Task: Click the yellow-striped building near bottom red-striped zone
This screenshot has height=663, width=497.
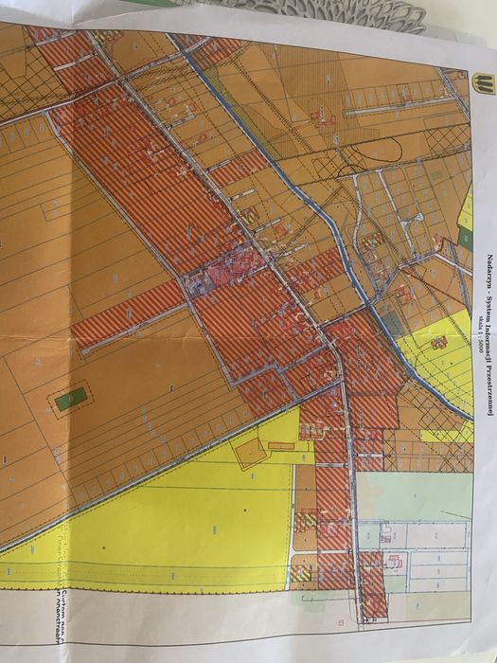Action: tap(301, 573)
